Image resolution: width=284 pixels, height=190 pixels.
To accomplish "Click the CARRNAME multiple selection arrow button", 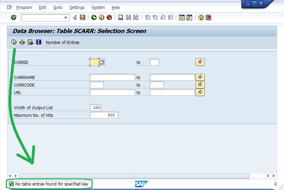I will coord(200,77).
